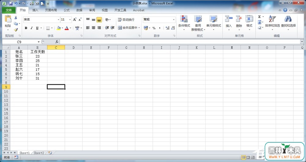Click 删除 delete cells button
Image resolution: width=306 pixels, height=162 pixels.
[239, 23]
